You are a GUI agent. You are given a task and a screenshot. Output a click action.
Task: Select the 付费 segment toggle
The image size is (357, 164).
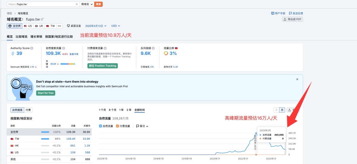coord(28,110)
